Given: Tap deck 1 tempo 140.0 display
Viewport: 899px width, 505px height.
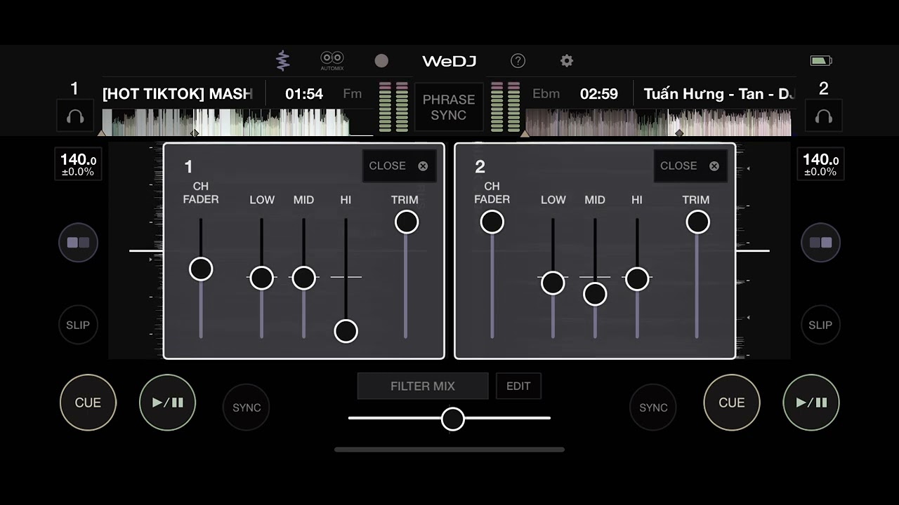Looking at the screenshot, I should [x=78, y=164].
